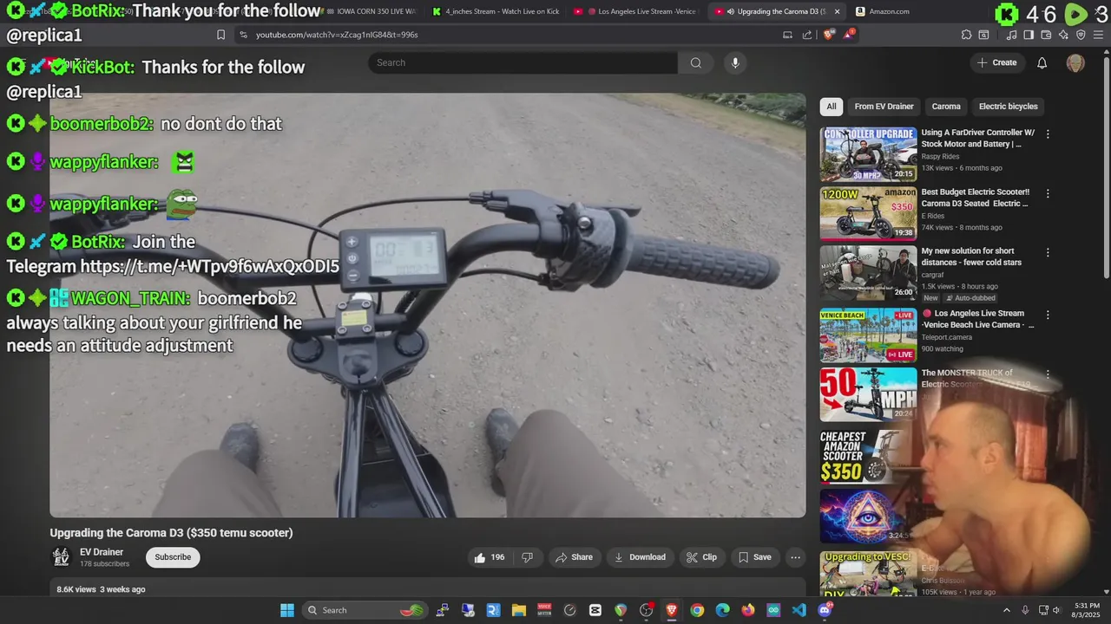Click the share page icon in address bar
Viewport: 1111px width, 624px height.
(x=807, y=35)
